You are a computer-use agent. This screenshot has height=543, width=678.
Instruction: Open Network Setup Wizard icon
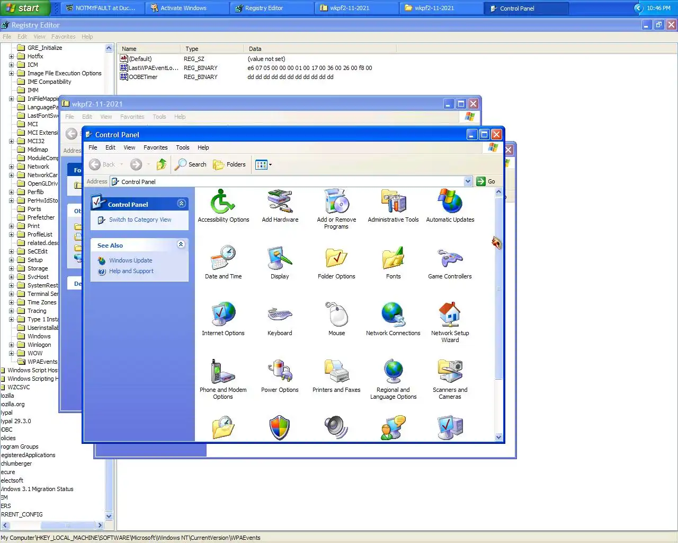(x=450, y=322)
